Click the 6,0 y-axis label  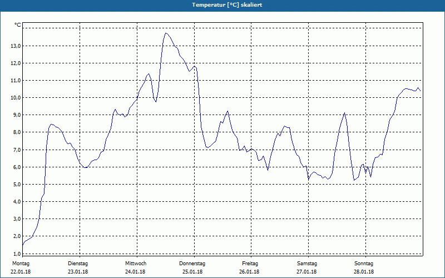[x=17, y=167]
